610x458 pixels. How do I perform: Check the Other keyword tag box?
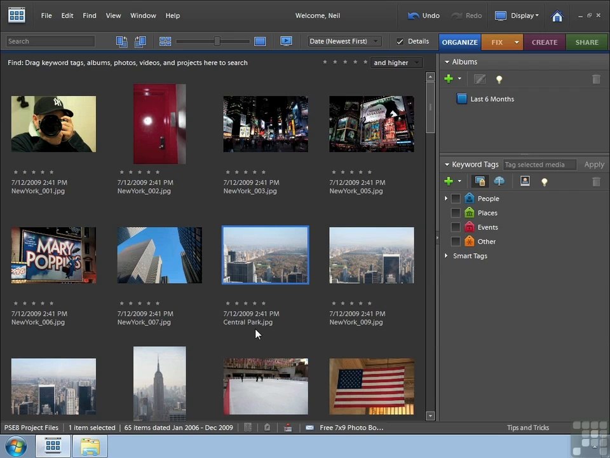point(456,242)
